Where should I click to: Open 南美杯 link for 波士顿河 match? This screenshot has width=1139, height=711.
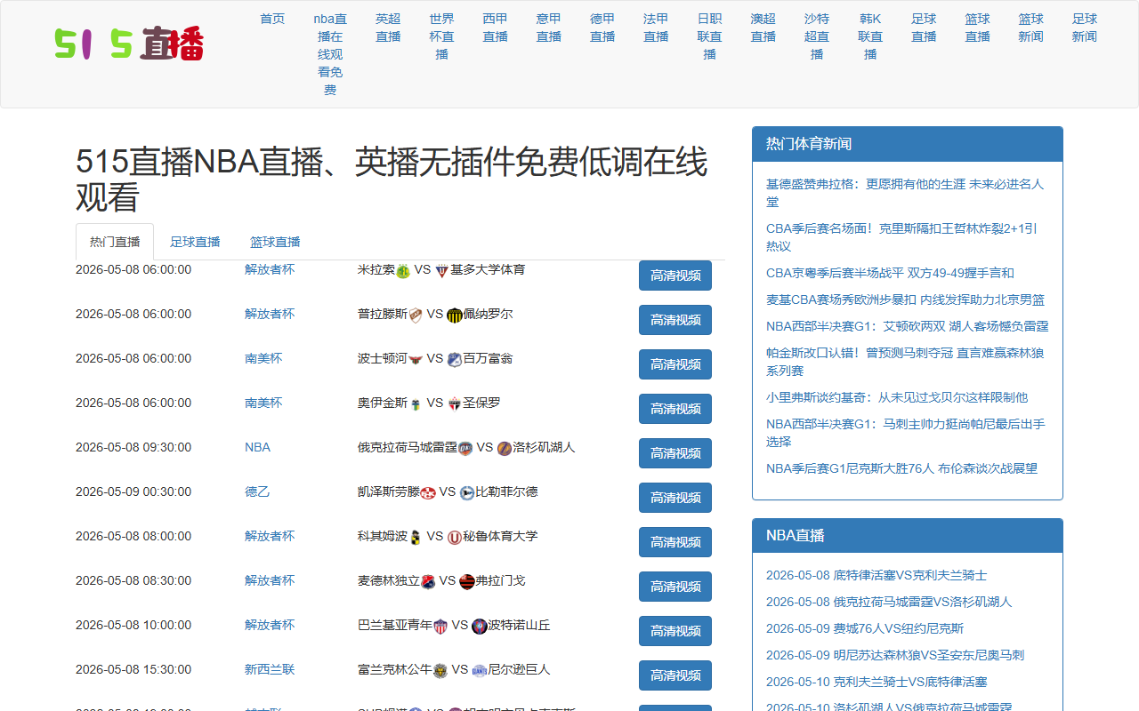coord(263,358)
